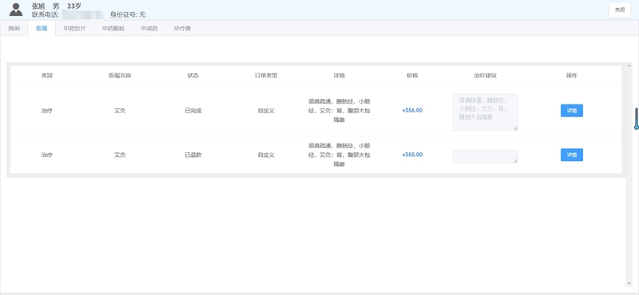The width and height of the screenshot is (639, 295).
Task: Click the patient name 张旭
Action: [x=38, y=6]
